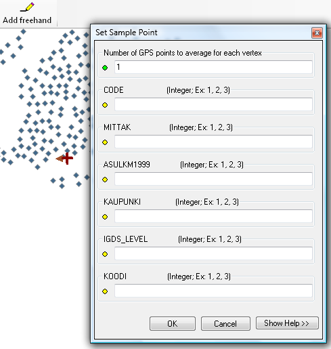Click inside the MITTAK input field
This screenshot has height=349, width=331.
(x=213, y=142)
